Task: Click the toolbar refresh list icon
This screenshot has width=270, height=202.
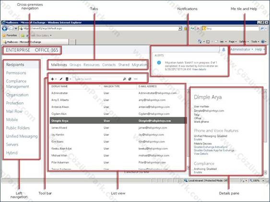Action: point(130,79)
